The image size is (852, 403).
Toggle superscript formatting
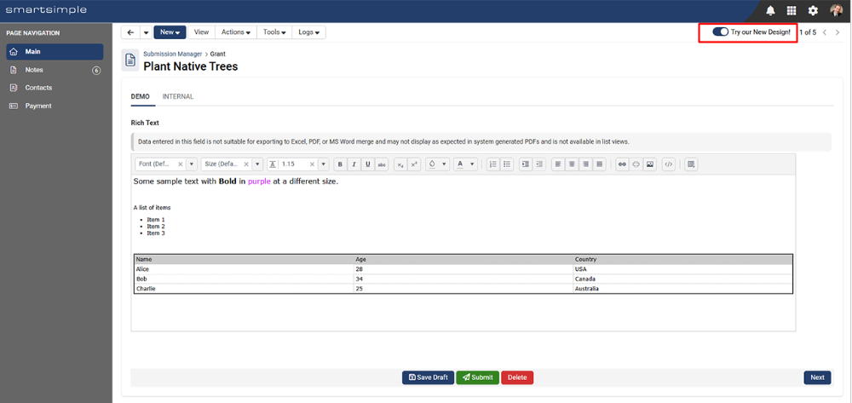(x=414, y=164)
